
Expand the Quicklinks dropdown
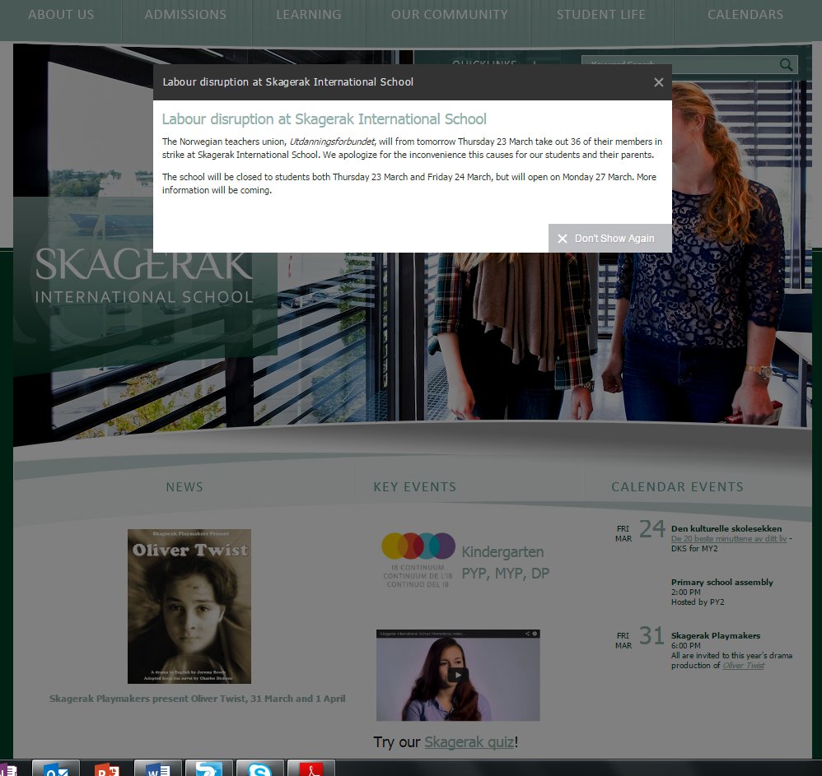coord(493,63)
